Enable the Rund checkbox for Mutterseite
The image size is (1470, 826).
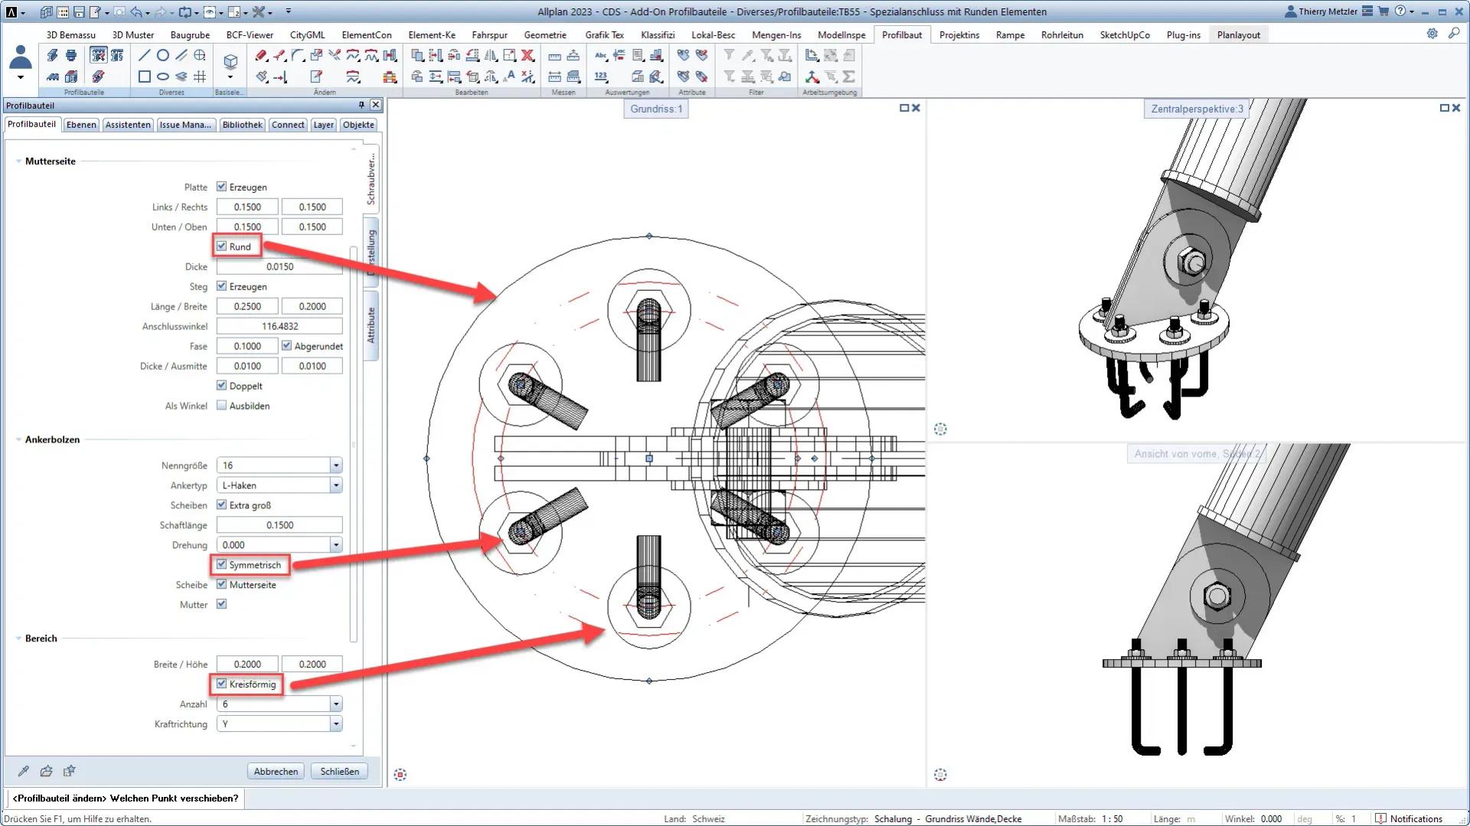pyautogui.click(x=221, y=246)
